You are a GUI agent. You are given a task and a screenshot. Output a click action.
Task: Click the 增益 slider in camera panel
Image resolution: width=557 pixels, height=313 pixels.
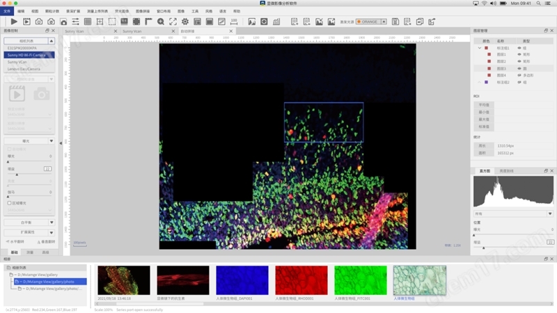pos(28,174)
